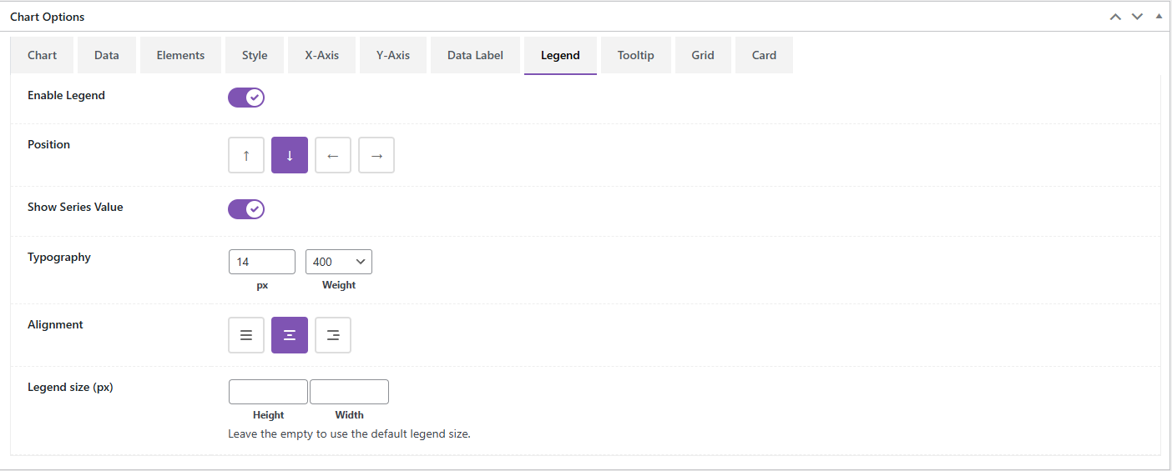The height and width of the screenshot is (471, 1172).
Task: Choose center legend alignment icon
Action: tap(290, 335)
